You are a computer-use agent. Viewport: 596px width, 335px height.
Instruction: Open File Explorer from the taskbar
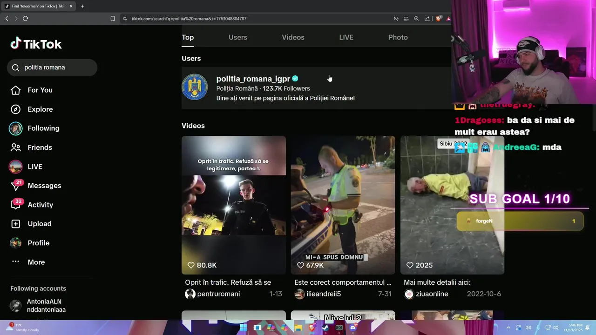point(298,328)
